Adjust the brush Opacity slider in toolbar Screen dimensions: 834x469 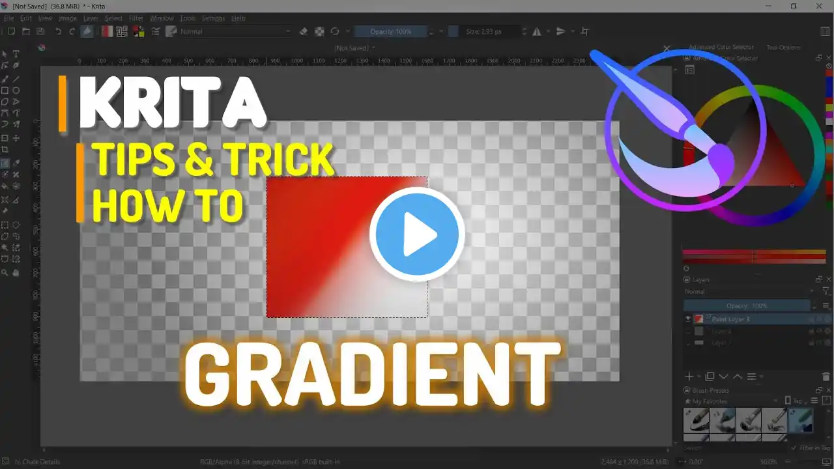pyautogui.click(x=391, y=31)
